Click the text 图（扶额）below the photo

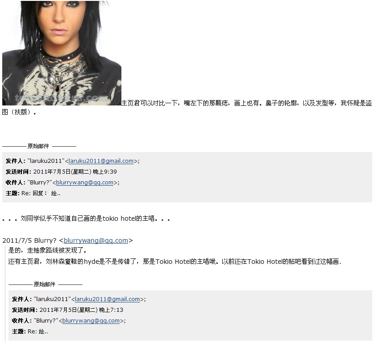[19, 112]
